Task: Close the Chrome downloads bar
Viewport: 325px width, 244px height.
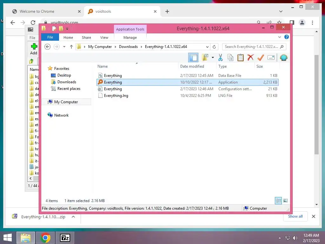Action: (313, 216)
